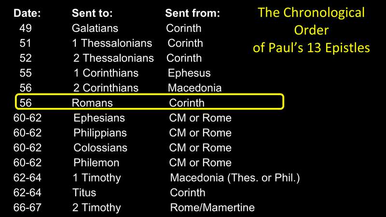The image size is (386, 217).
Task: Click the Philippians entry
Action: click(x=100, y=133)
